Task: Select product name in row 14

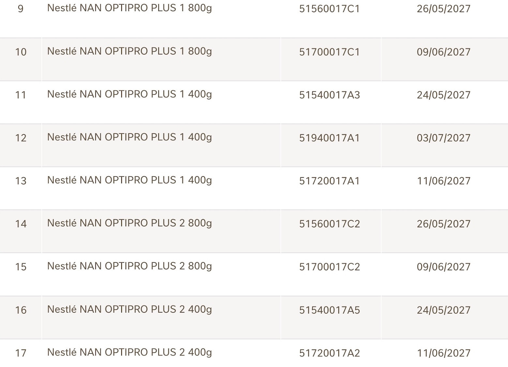Action: click(129, 223)
